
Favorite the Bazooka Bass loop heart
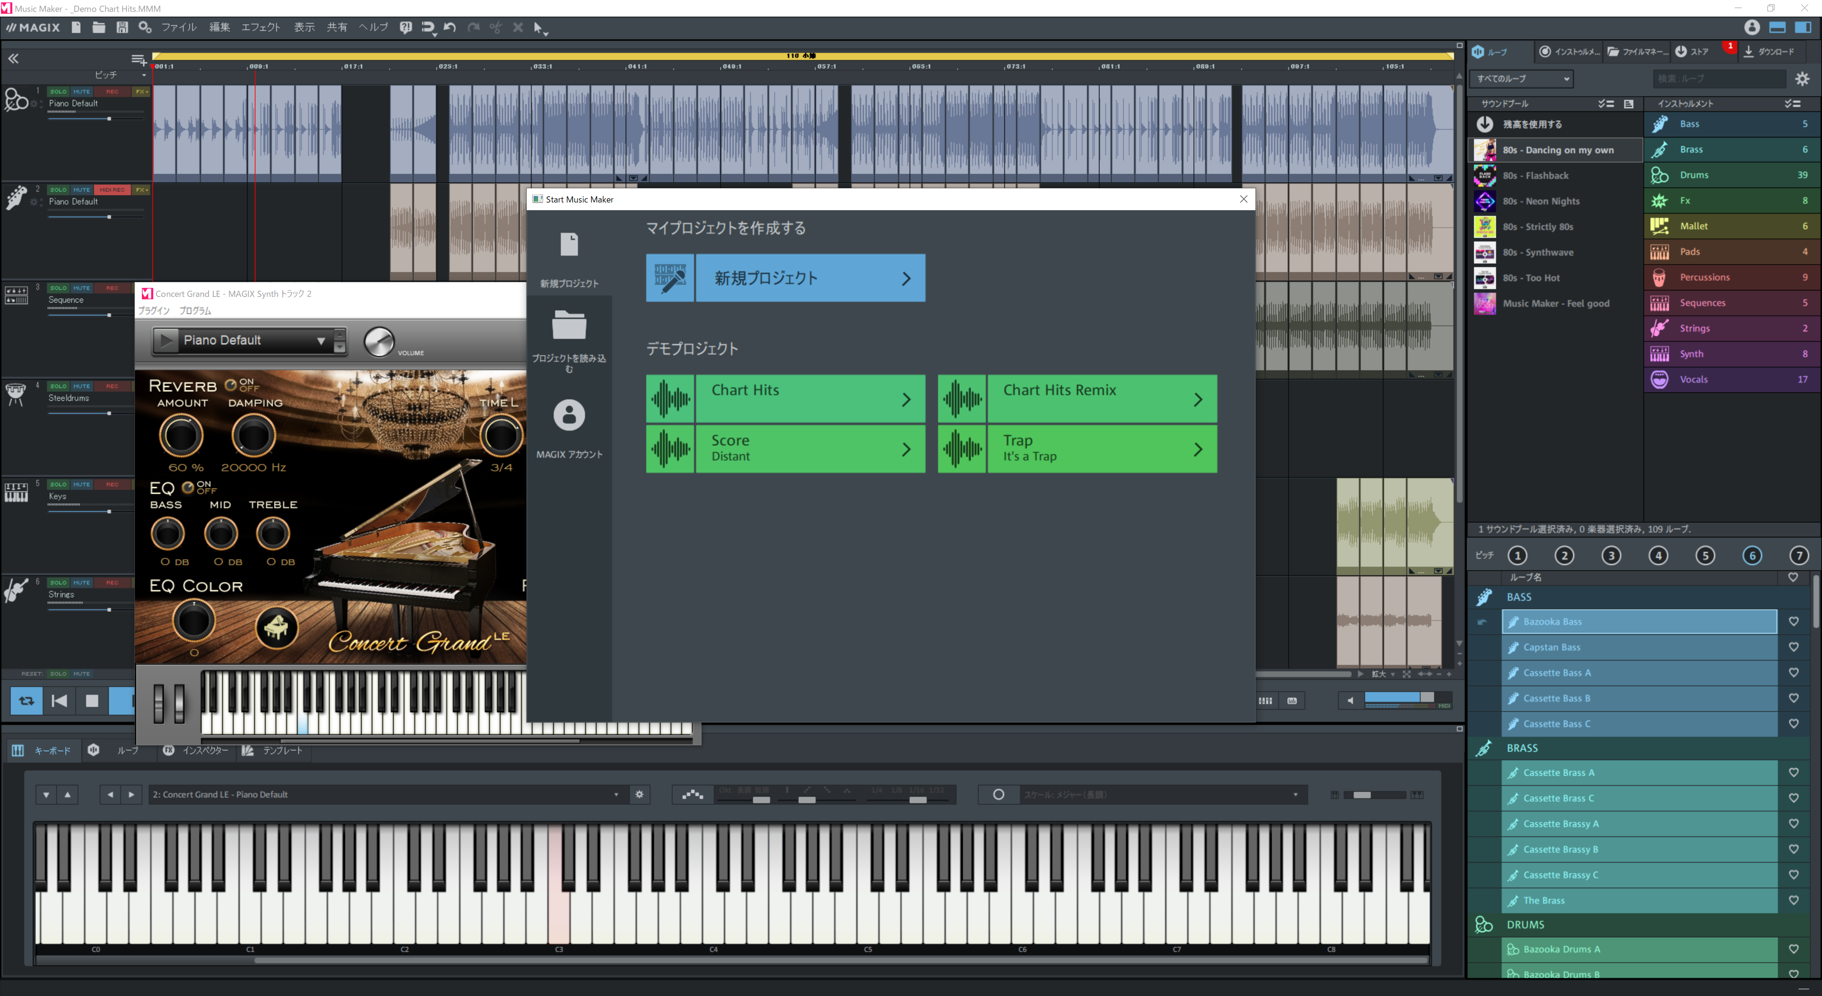(x=1794, y=621)
